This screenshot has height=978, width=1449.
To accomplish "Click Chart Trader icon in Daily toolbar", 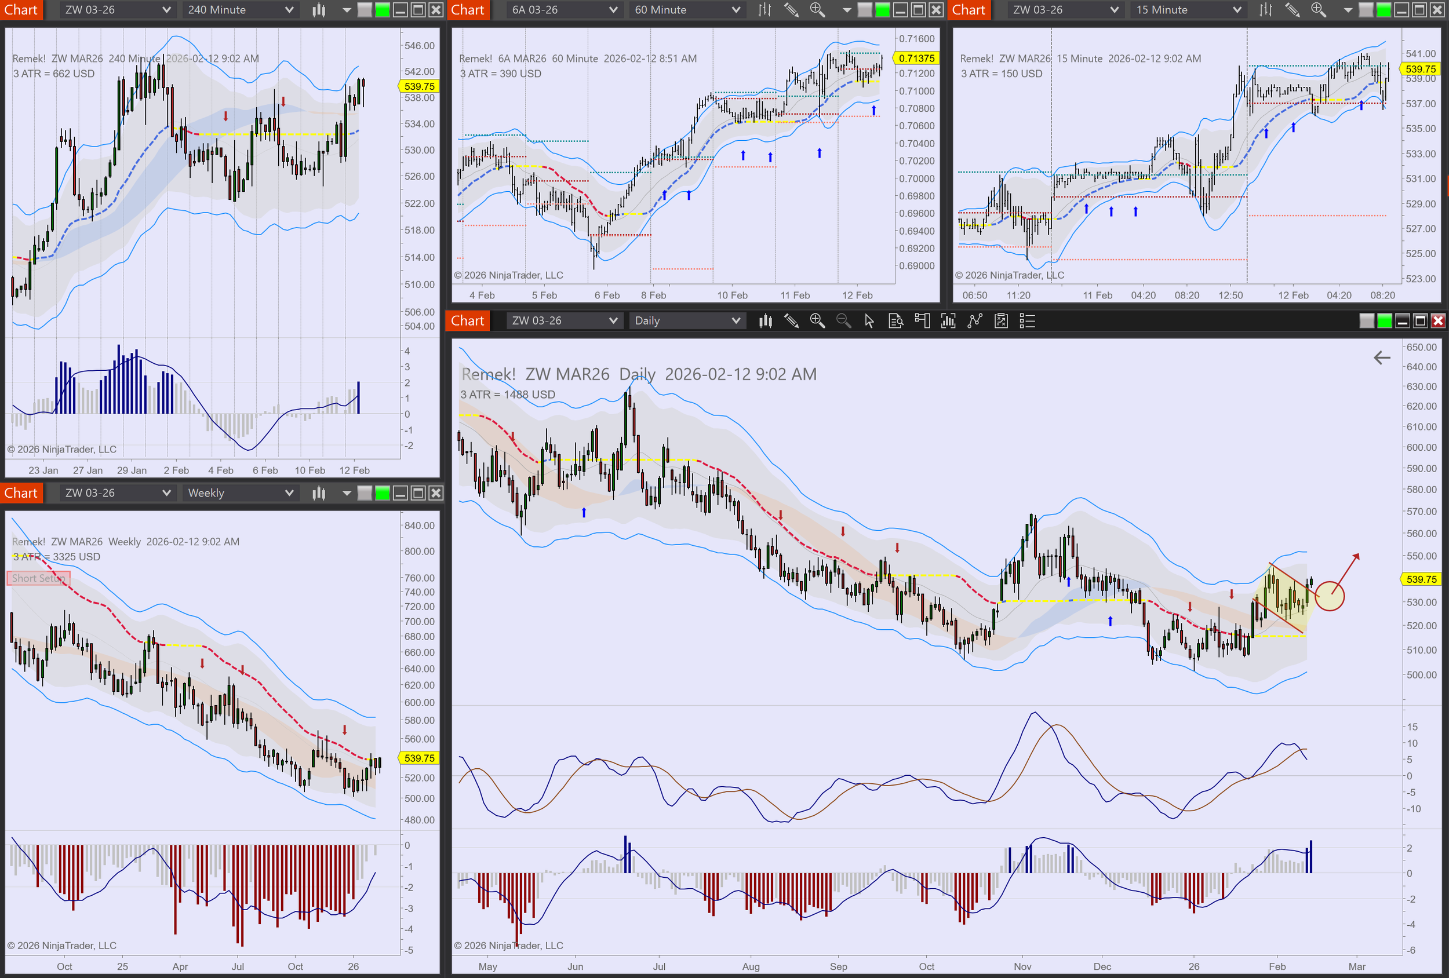I will tap(922, 321).
